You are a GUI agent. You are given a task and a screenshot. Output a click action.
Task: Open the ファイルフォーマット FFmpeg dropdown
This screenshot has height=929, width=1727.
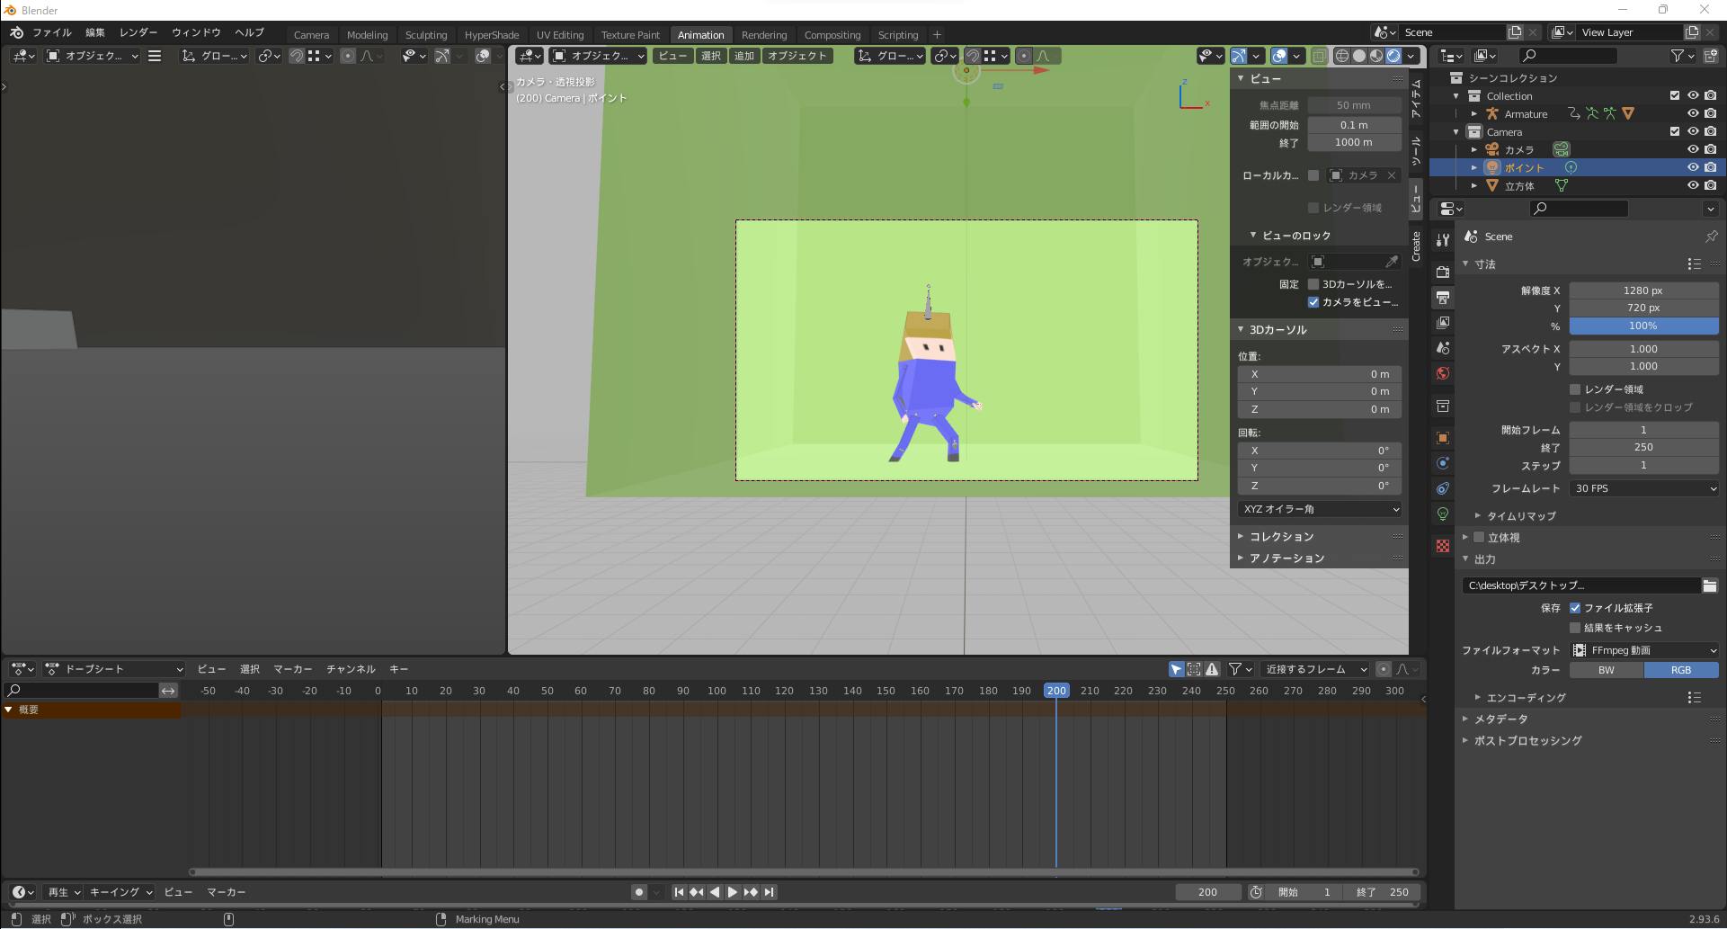1644,650
